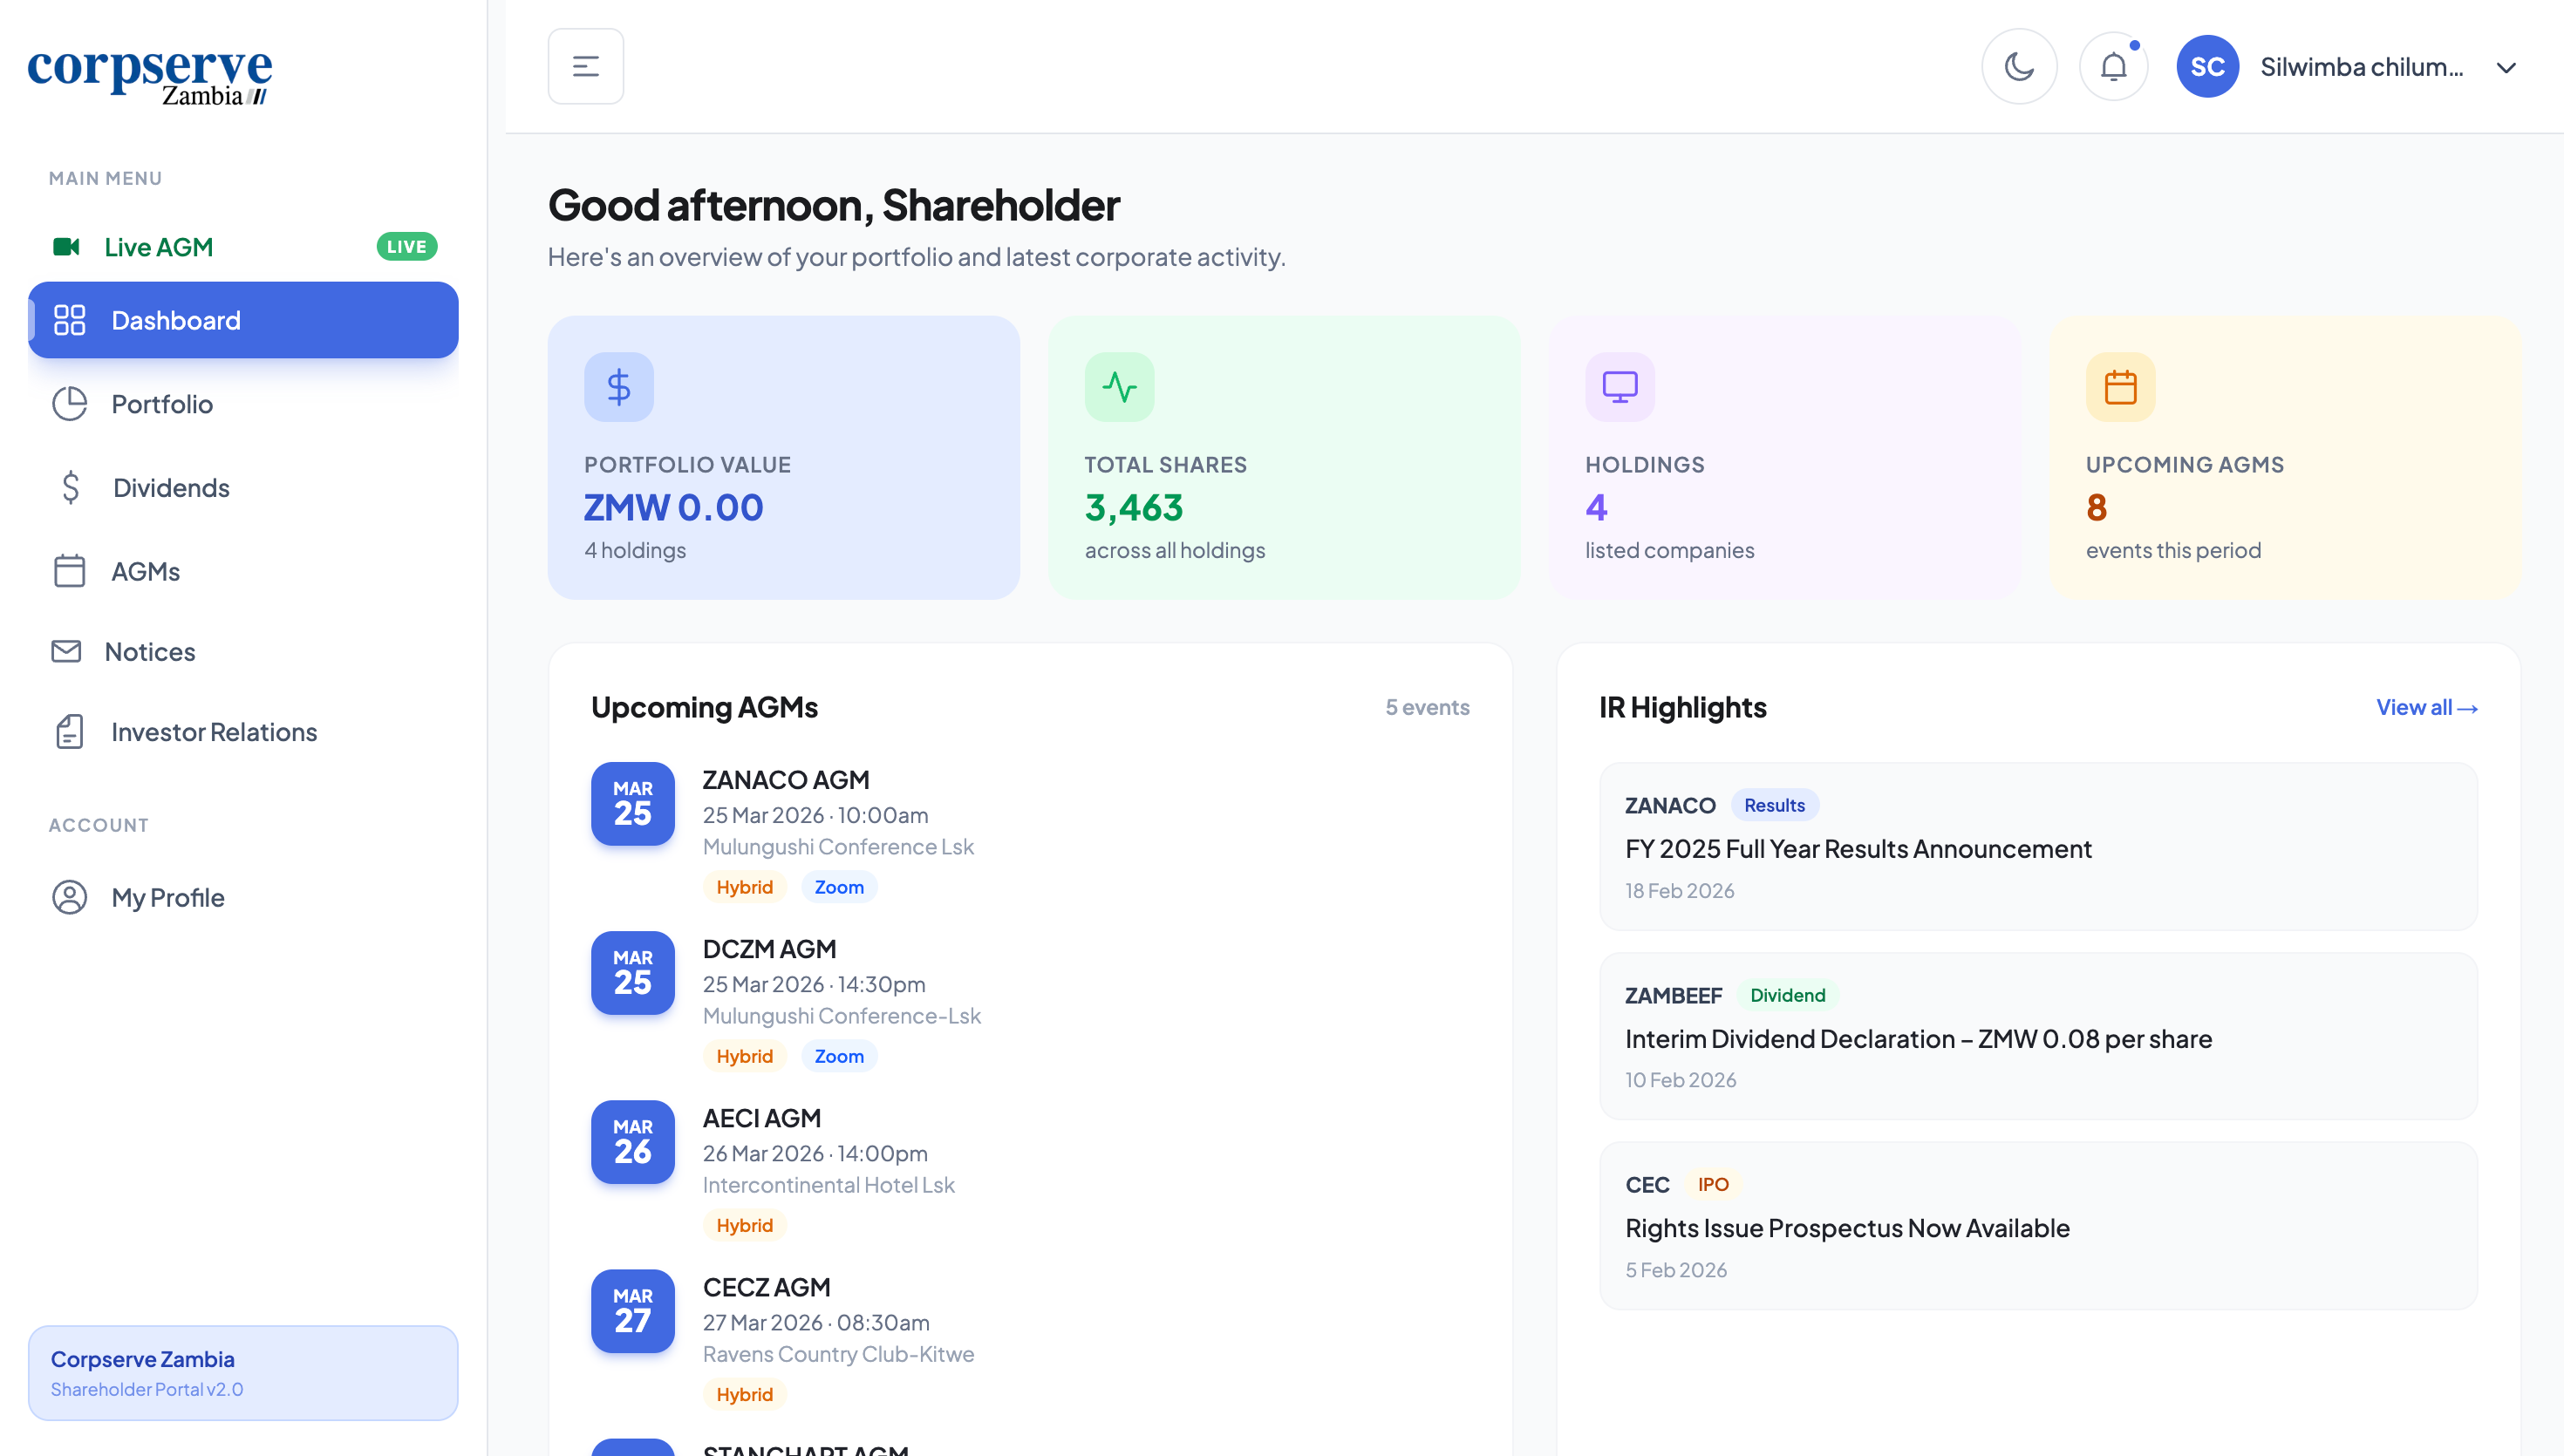Open the AGMs section from sidebar
The width and height of the screenshot is (2564, 1456).
pyautogui.click(x=146, y=571)
